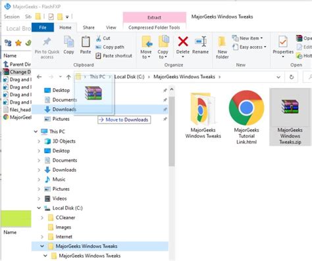Click the navigation pane scrollbar thumb
This screenshot has width=312, height=261.
coord(172,131)
